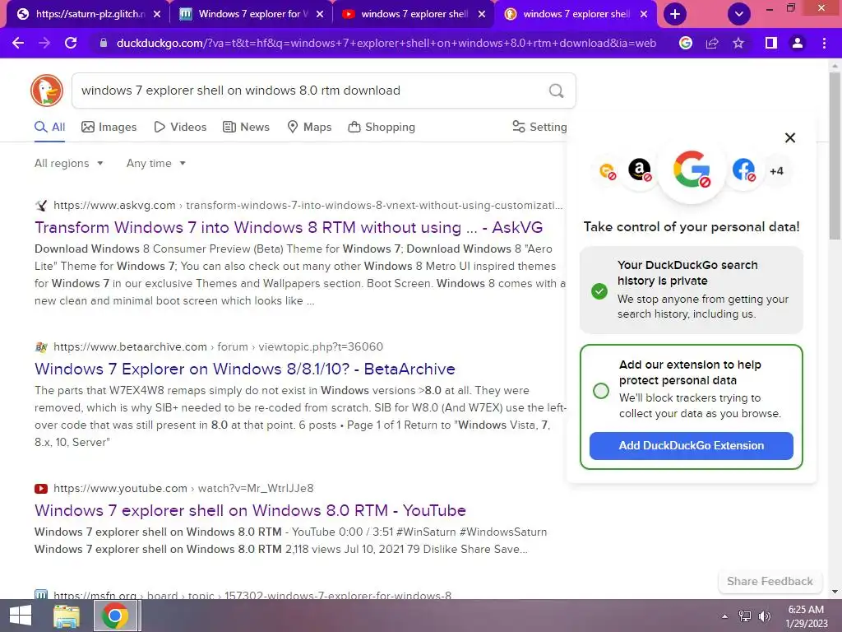Image resolution: width=842 pixels, height=632 pixels.
Task: Click the Google icon in address bar
Action: coord(686,43)
